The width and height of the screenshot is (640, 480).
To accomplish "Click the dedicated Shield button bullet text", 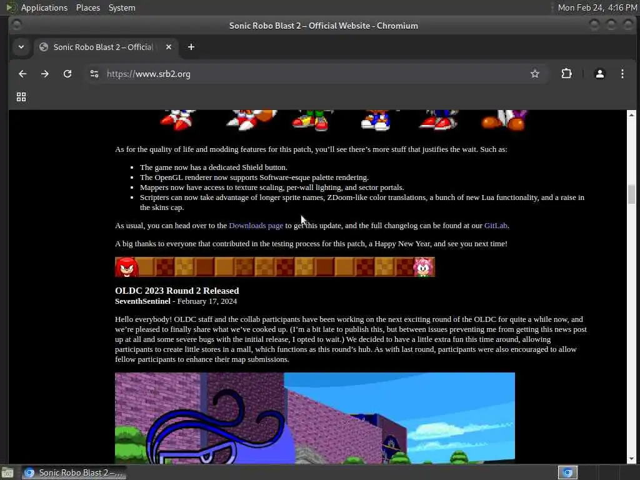I will pos(214,167).
